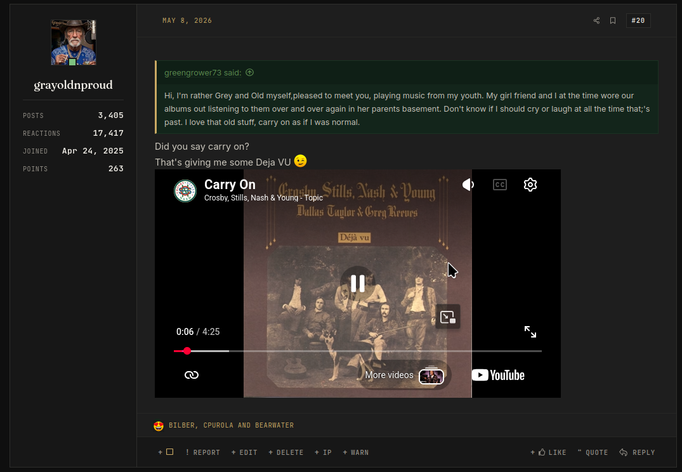Click the red playhead scrubber knob
The height and width of the screenshot is (472, 682).
187,351
